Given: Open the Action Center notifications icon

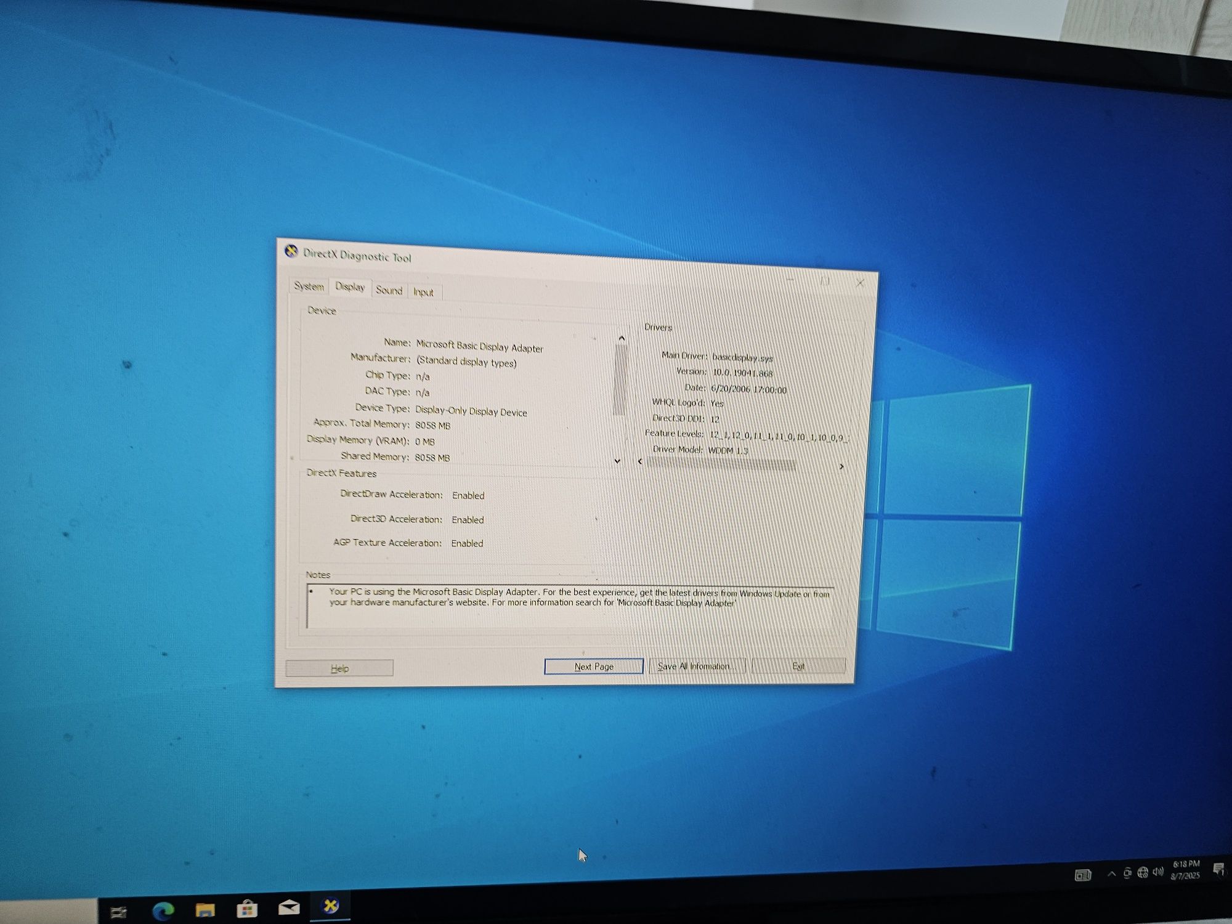Looking at the screenshot, I should tap(1218, 869).
